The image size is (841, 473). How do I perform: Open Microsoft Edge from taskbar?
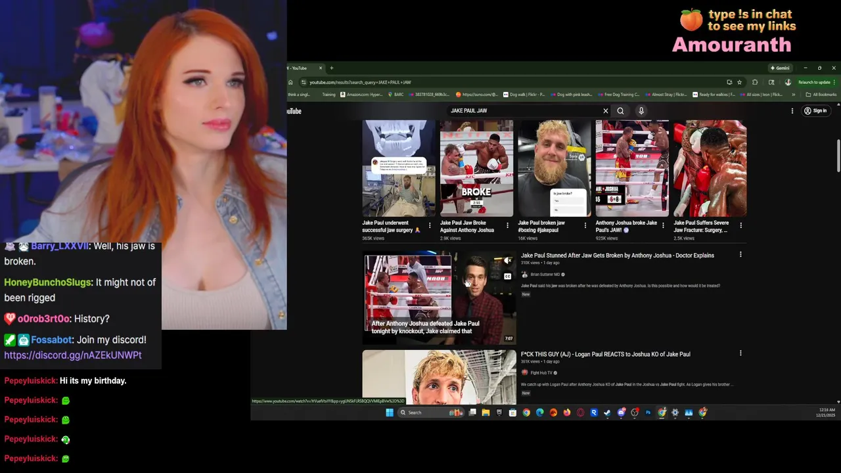tap(540, 413)
